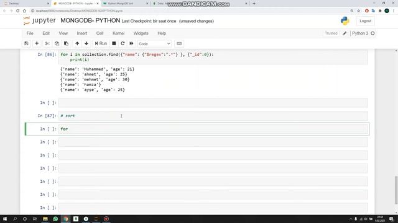
Task: Restart the kernel with circular arrow icon
Action: pos(123,43)
